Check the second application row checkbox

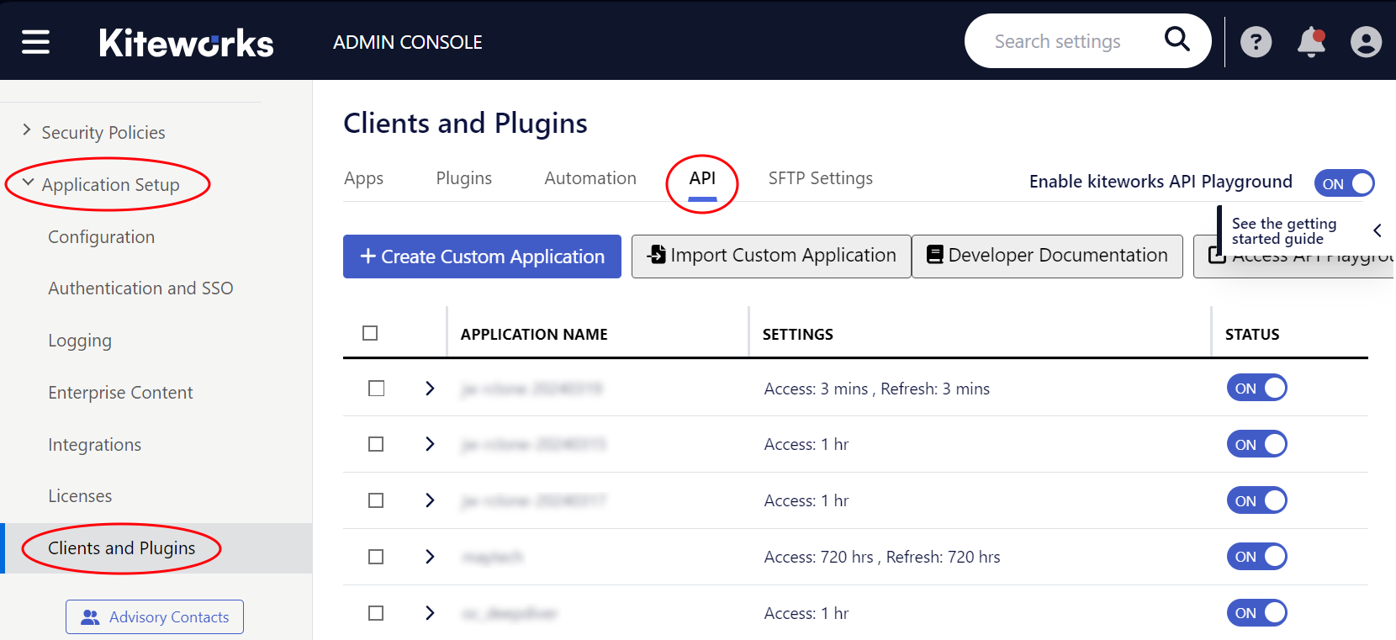point(376,444)
